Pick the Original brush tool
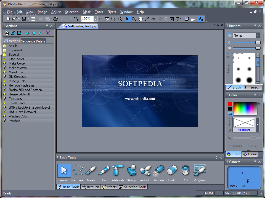This screenshot has width=265, height=198. pos(200,173)
